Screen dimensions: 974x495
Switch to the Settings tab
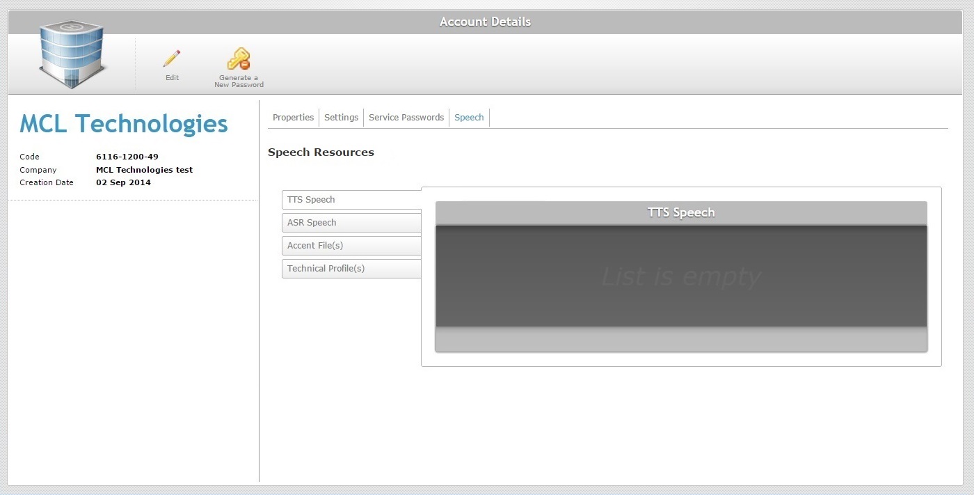point(341,118)
